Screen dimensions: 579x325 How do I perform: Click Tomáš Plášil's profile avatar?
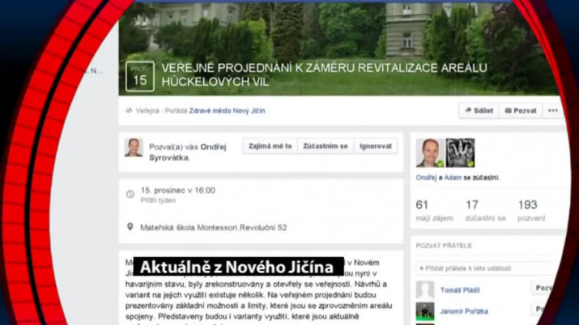(425, 289)
